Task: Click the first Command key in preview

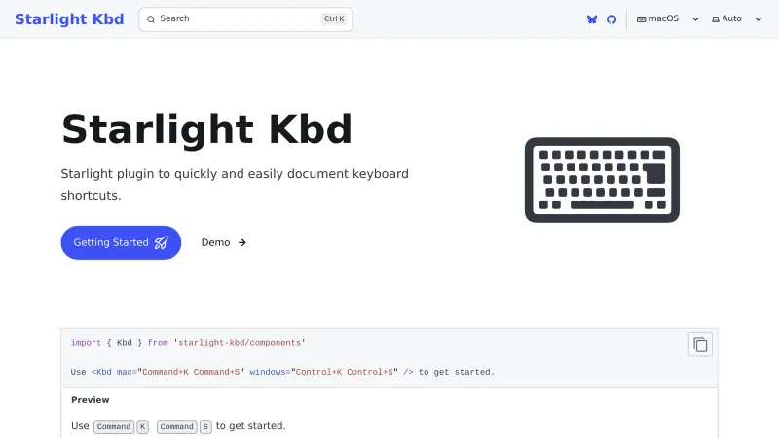Action: pyautogui.click(x=114, y=426)
